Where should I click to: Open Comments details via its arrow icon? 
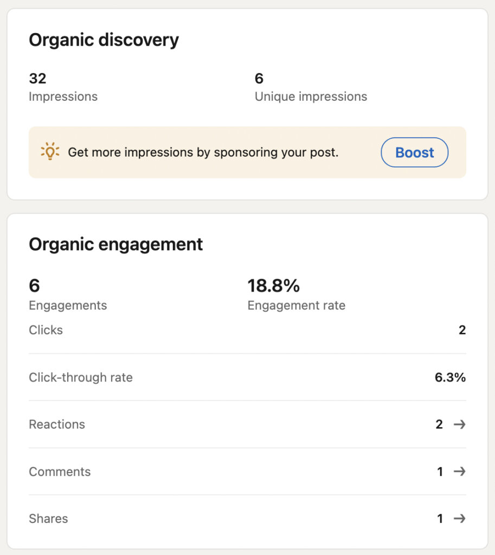click(x=459, y=472)
